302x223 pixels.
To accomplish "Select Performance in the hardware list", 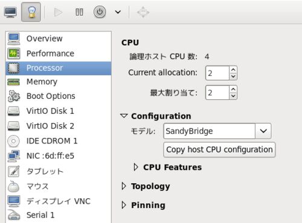I will [x=59, y=54].
